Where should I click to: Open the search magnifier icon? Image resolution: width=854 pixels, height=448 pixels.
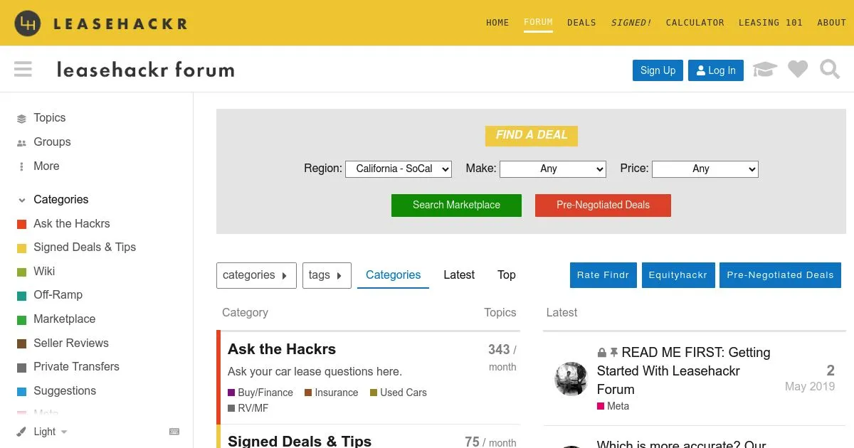pos(830,70)
